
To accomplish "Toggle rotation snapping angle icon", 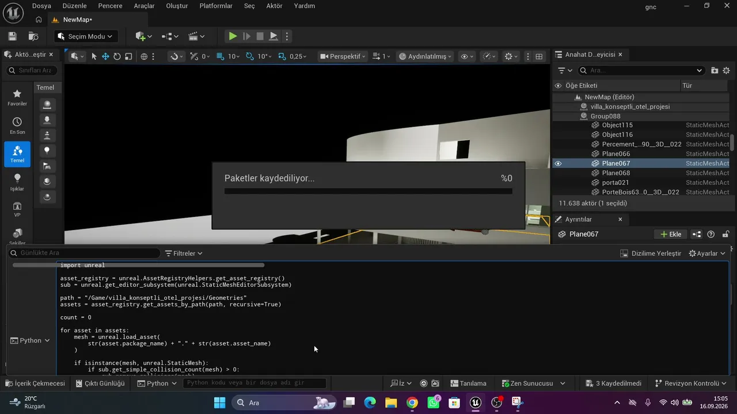I will point(249,56).
